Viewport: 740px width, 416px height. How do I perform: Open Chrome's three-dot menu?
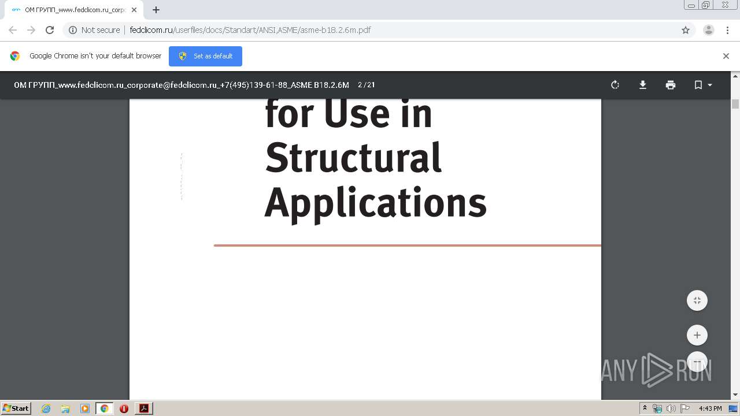tap(727, 30)
